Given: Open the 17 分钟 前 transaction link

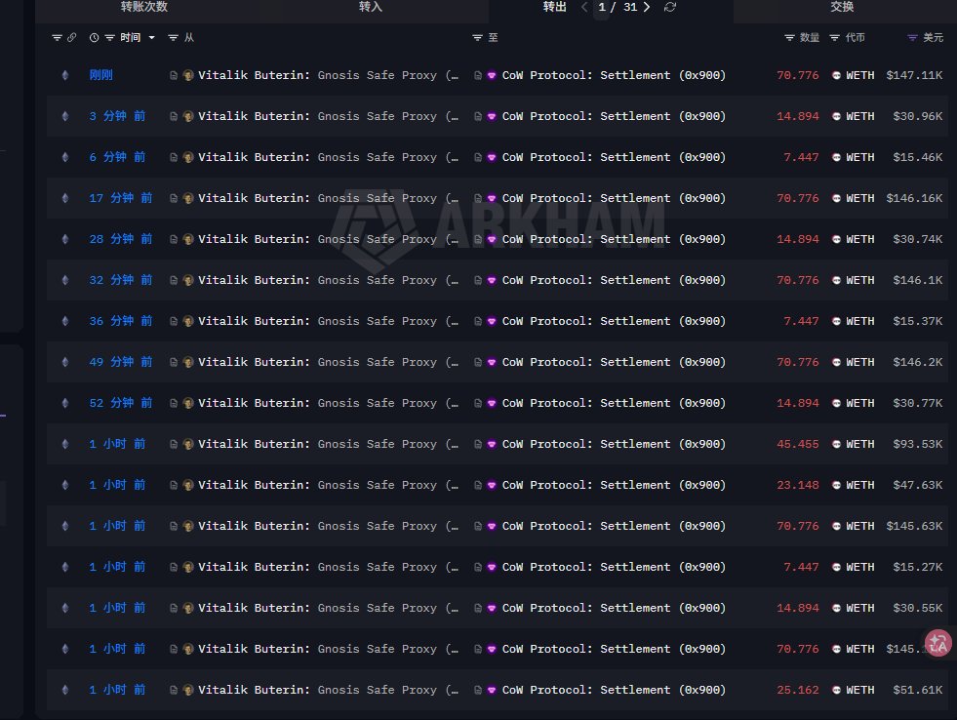Looking at the screenshot, I should tap(121, 198).
